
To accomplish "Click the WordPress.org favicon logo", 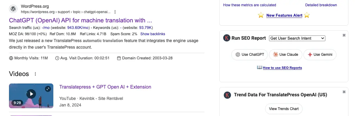I will (x=13, y=9).
